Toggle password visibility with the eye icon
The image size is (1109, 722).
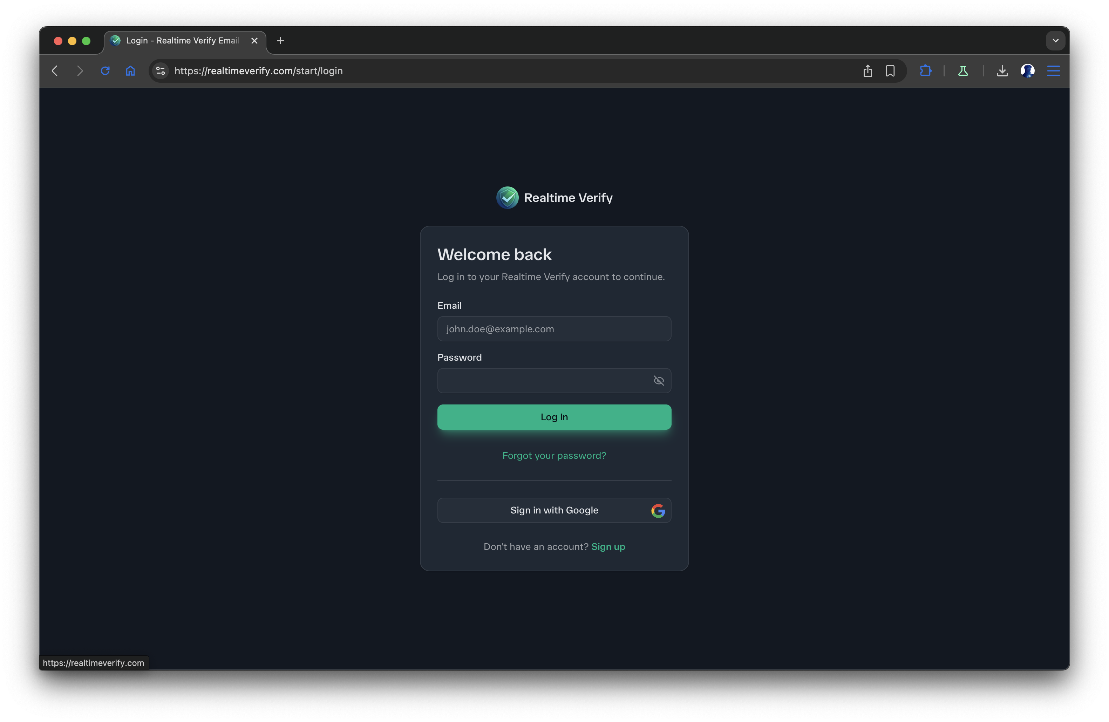(x=658, y=381)
